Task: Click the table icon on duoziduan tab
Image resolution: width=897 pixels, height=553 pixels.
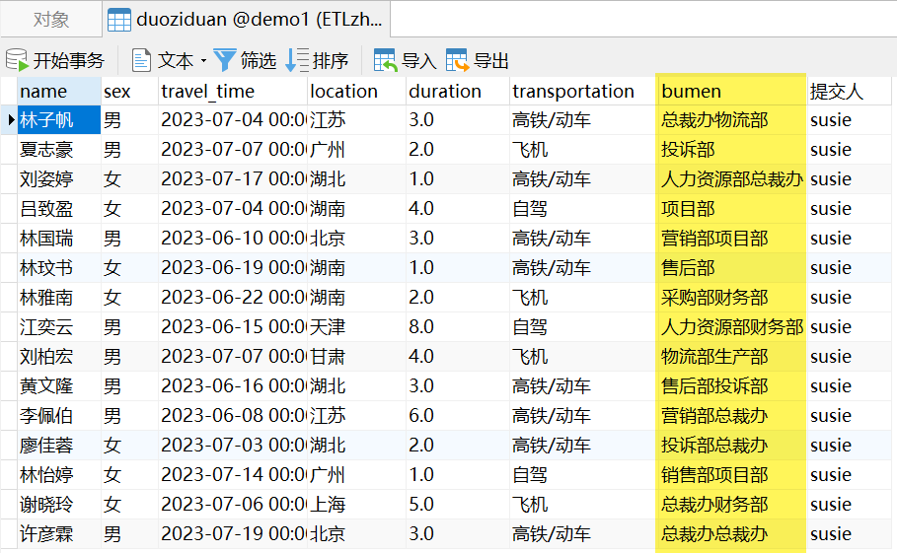Action: coord(119,20)
